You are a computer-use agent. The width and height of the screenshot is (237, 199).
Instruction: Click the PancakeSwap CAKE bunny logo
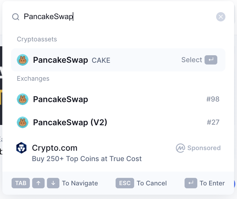click(23, 60)
